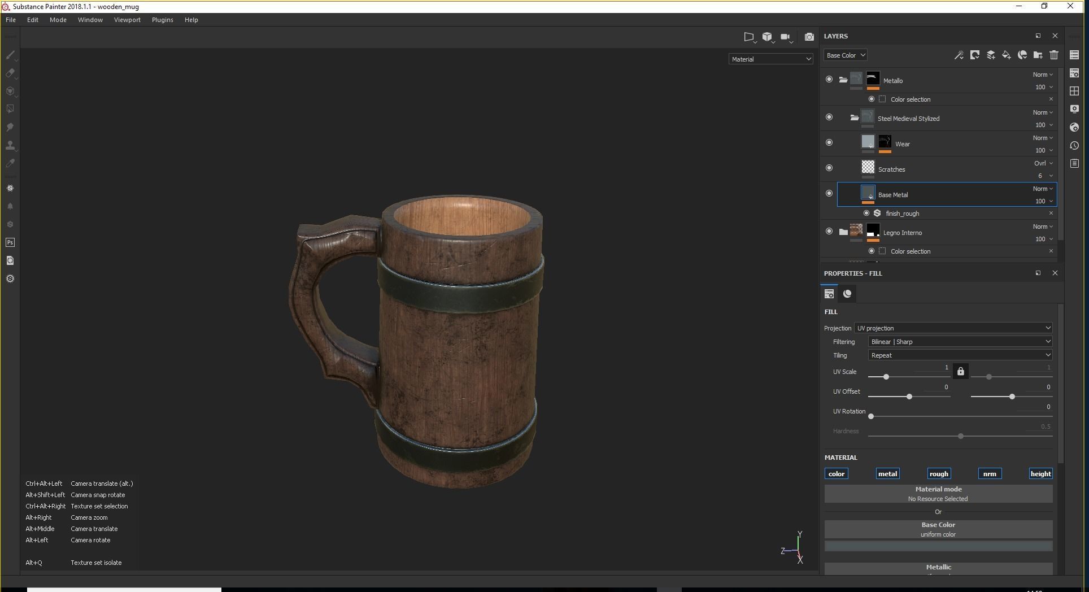Image resolution: width=1089 pixels, height=592 pixels.
Task: Toggle the metal material channel button
Action: [x=887, y=474]
